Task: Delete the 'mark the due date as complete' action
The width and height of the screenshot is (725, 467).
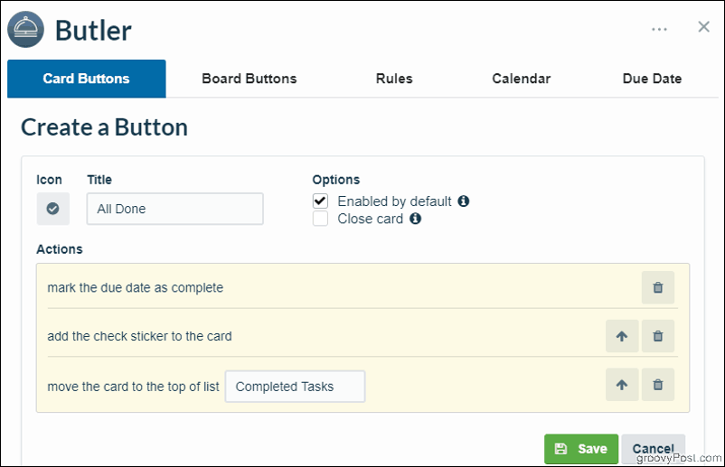Action: [657, 287]
